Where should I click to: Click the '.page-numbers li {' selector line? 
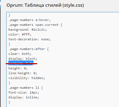[x=26, y=88]
